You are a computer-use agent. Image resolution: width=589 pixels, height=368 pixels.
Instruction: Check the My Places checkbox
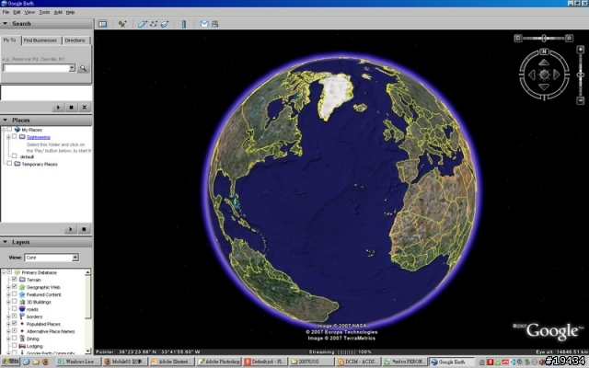(9, 129)
